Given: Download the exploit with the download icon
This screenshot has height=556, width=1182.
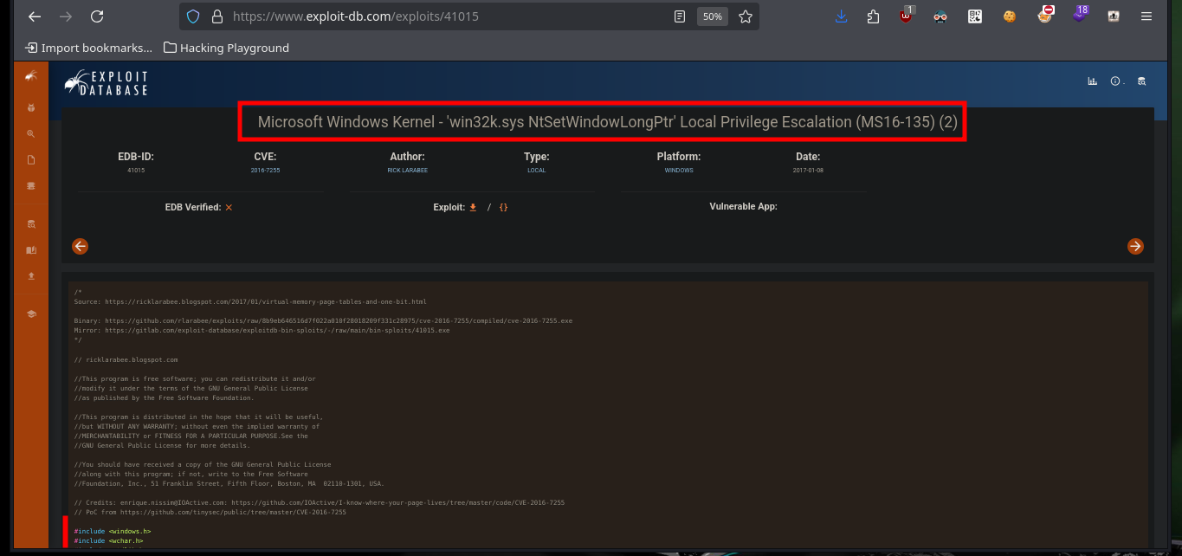Looking at the screenshot, I should coord(473,207).
